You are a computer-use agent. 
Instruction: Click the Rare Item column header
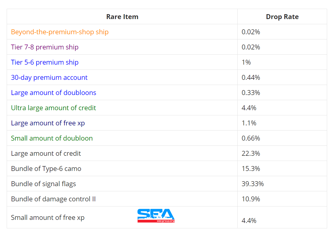(122, 17)
